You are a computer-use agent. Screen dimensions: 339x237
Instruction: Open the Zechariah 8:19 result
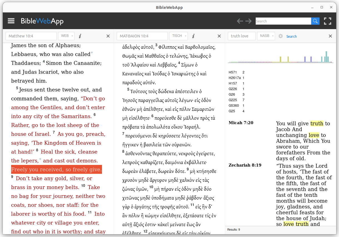245,165
